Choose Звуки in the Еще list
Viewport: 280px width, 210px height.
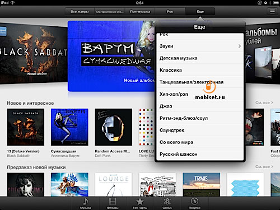point(200,46)
